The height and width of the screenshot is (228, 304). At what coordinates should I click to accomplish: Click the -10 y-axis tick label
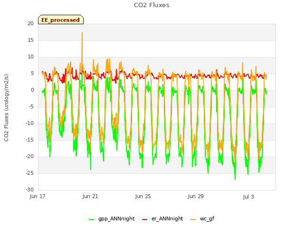pos(30,123)
